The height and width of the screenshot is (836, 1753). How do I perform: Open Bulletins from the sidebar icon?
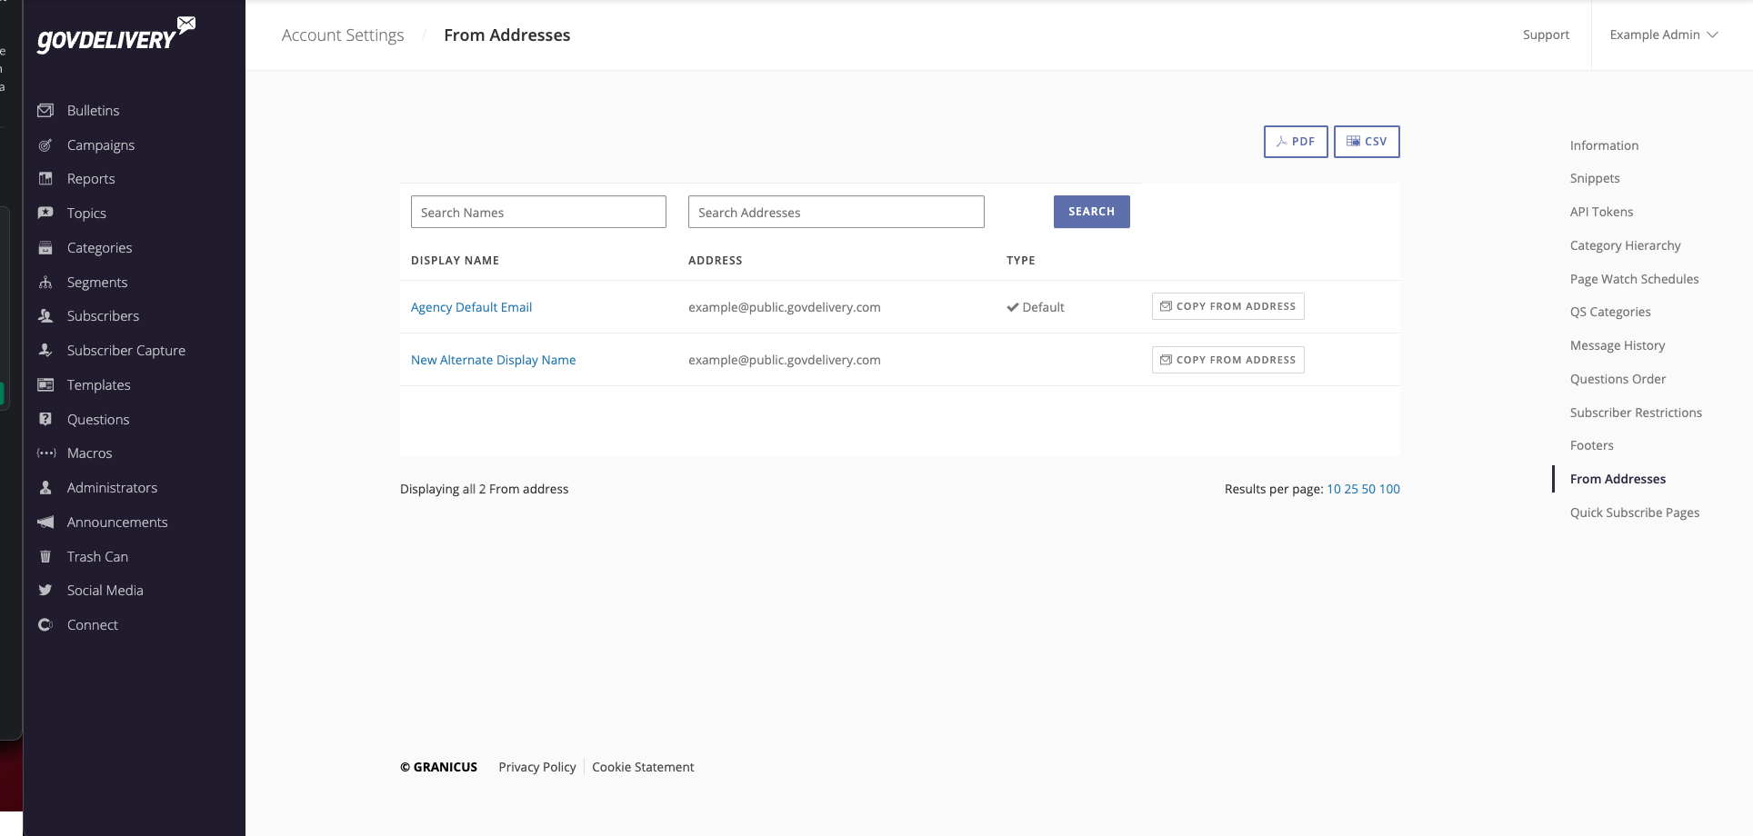(45, 110)
